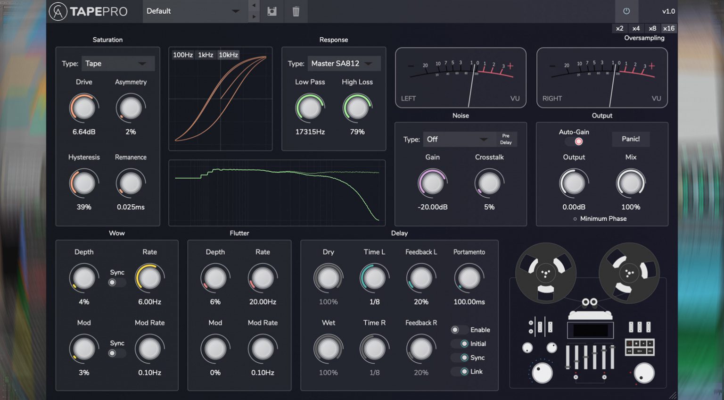Set oversampling to x4

point(636,28)
